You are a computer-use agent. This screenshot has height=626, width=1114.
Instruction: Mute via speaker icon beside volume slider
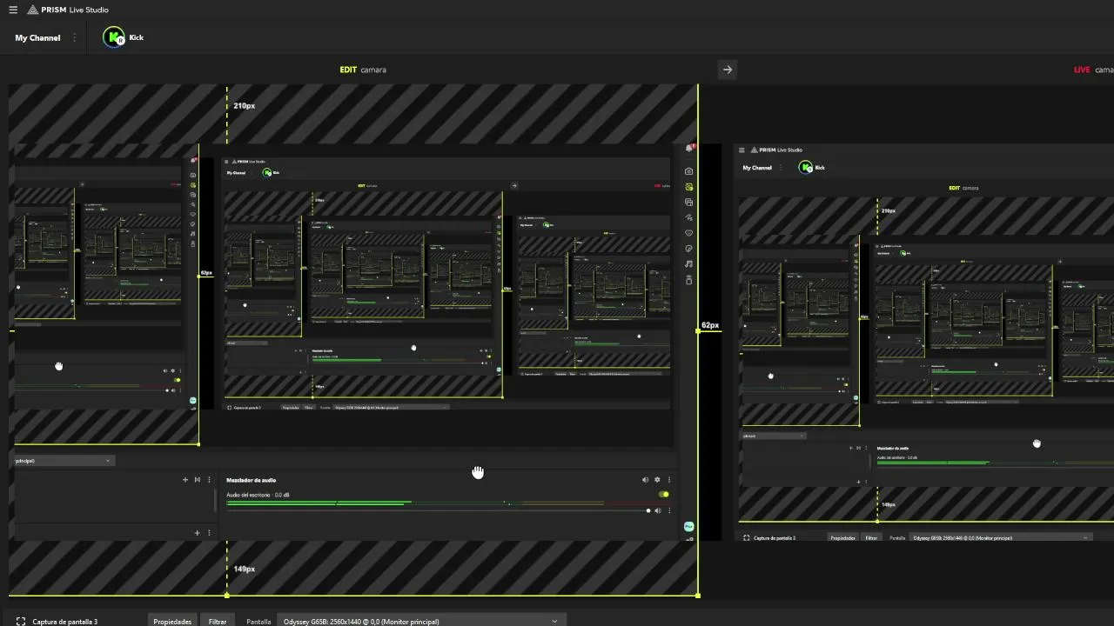point(658,511)
